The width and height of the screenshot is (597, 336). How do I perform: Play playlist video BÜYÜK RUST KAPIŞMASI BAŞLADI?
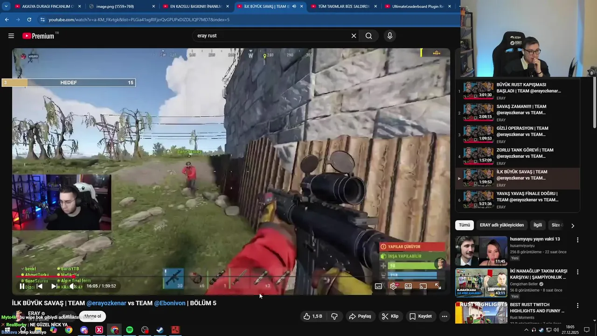click(518, 91)
